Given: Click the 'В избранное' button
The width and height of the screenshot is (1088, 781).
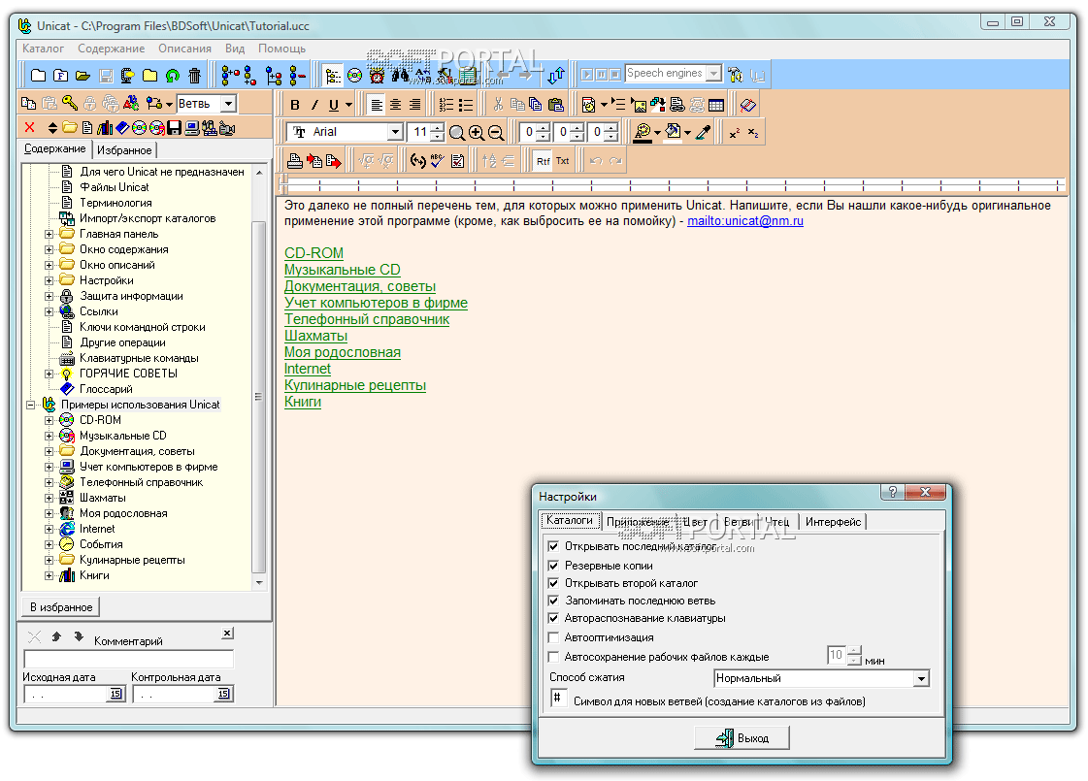Looking at the screenshot, I should 61,607.
